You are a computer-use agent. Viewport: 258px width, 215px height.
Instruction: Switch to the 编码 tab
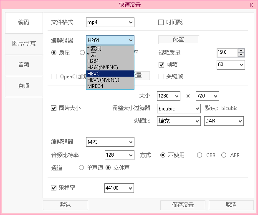click(x=24, y=22)
